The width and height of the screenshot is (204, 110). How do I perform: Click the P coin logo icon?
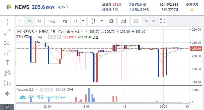[9, 7]
